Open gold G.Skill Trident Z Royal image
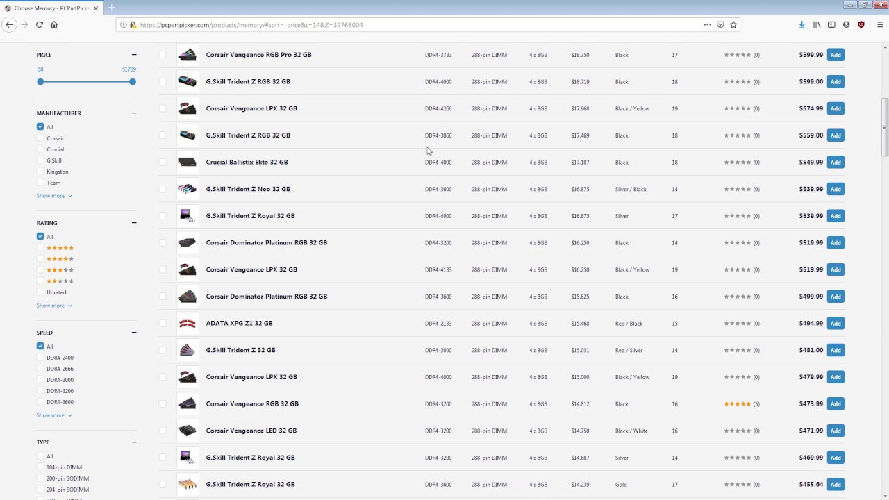 187,484
